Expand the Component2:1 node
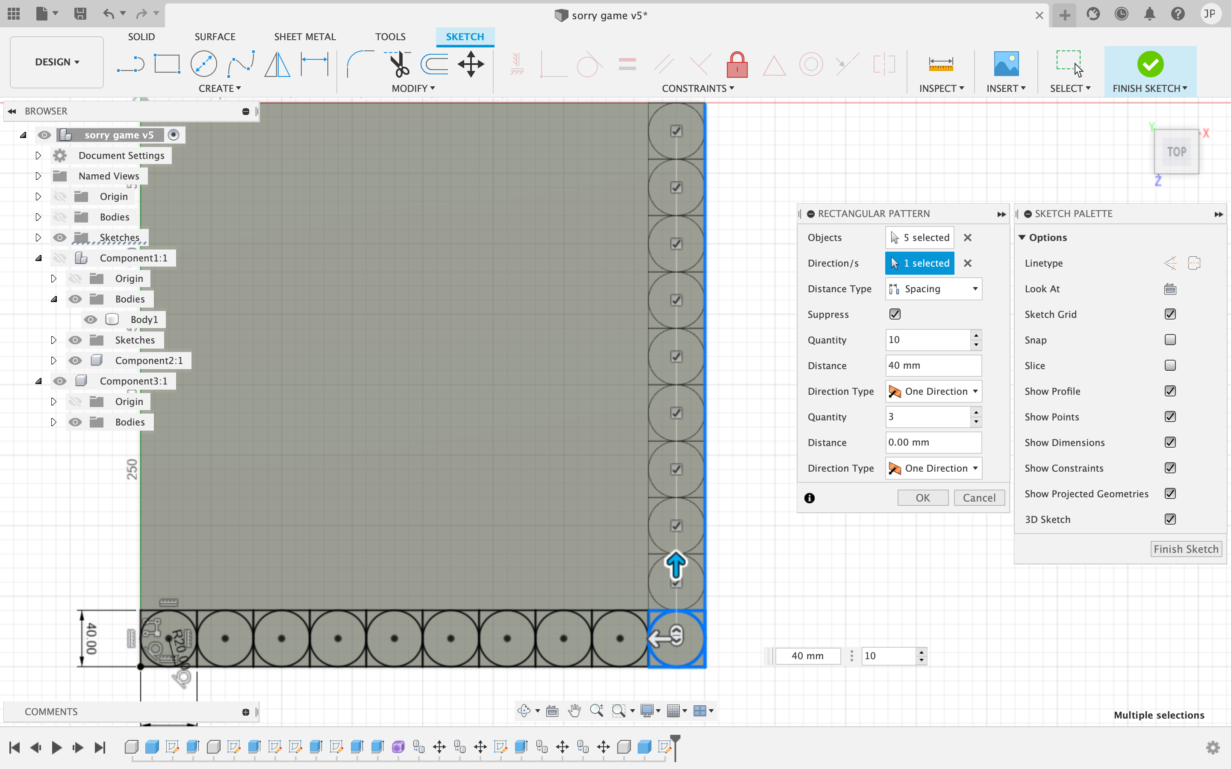Screen dimensions: 1231x769 coord(53,361)
